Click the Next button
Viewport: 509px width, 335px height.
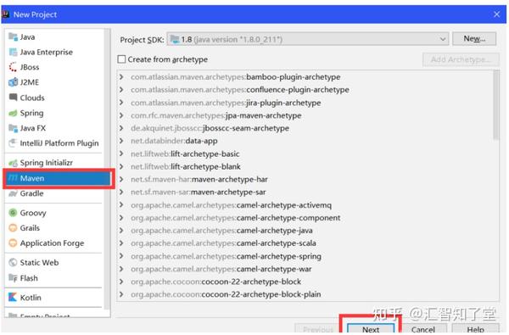(371, 329)
